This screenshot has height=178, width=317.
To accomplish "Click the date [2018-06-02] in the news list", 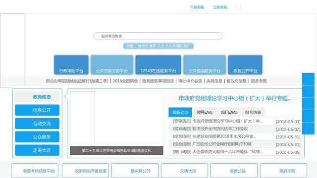I will coord(288,130).
